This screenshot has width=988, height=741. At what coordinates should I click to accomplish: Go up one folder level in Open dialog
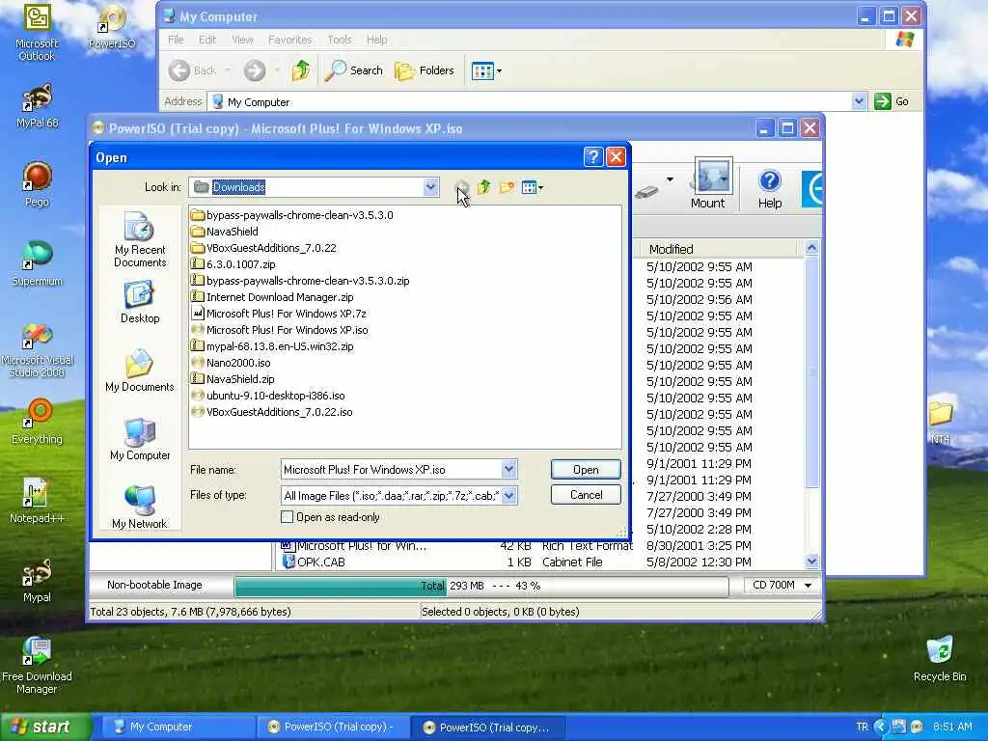(x=484, y=187)
